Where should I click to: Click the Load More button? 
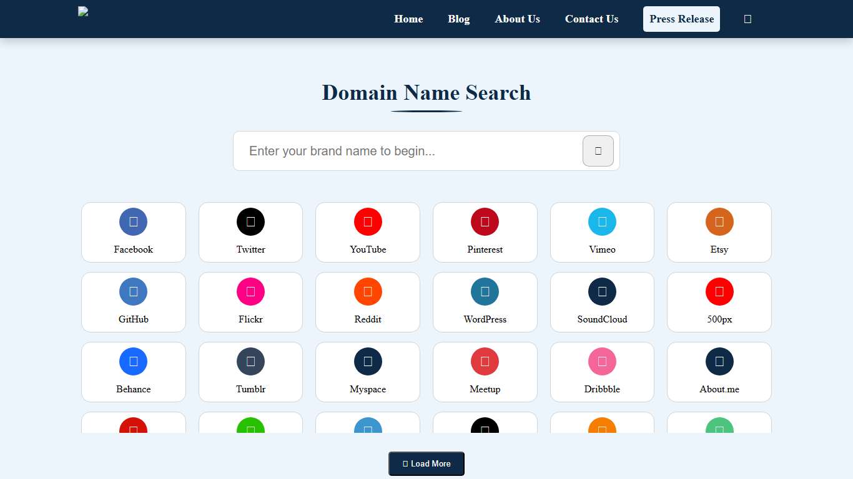pos(426,463)
